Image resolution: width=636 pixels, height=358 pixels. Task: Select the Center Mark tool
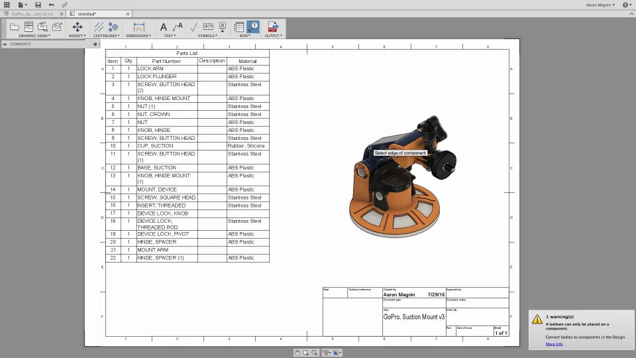coord(113,27)
